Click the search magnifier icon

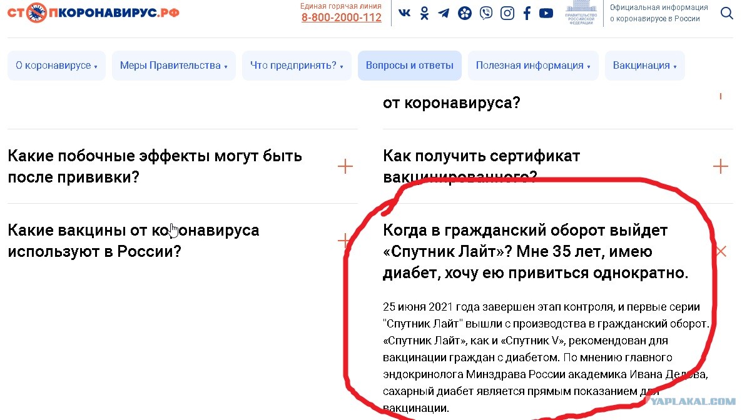click(727, 13)
